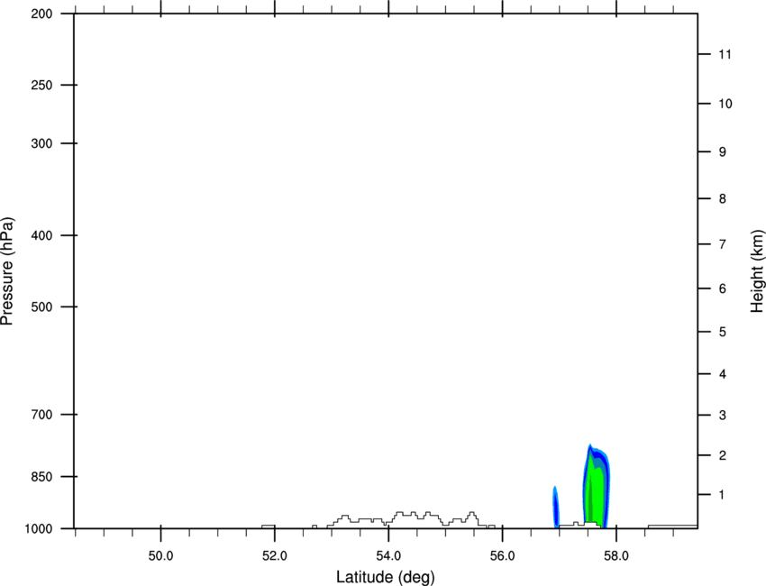Click the 700 pressure tick label
The width and height of the screenshot is (766, 586).
[x=41, y=415]
